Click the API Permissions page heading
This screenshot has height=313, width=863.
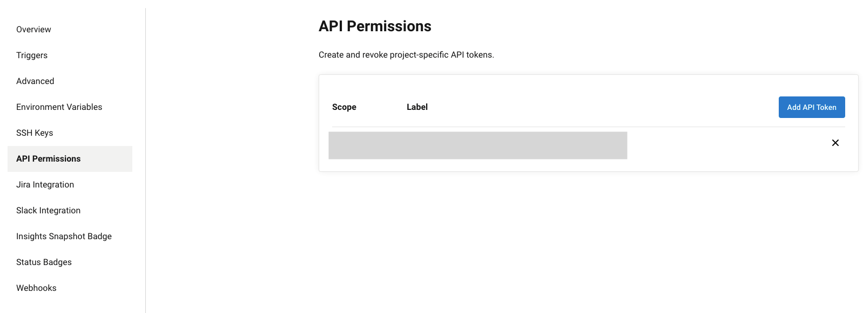point(375,26)
